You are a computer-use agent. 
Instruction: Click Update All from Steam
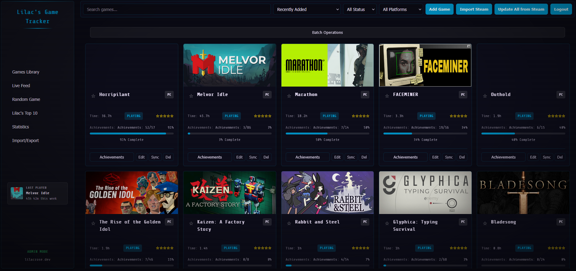coord(521,9)
